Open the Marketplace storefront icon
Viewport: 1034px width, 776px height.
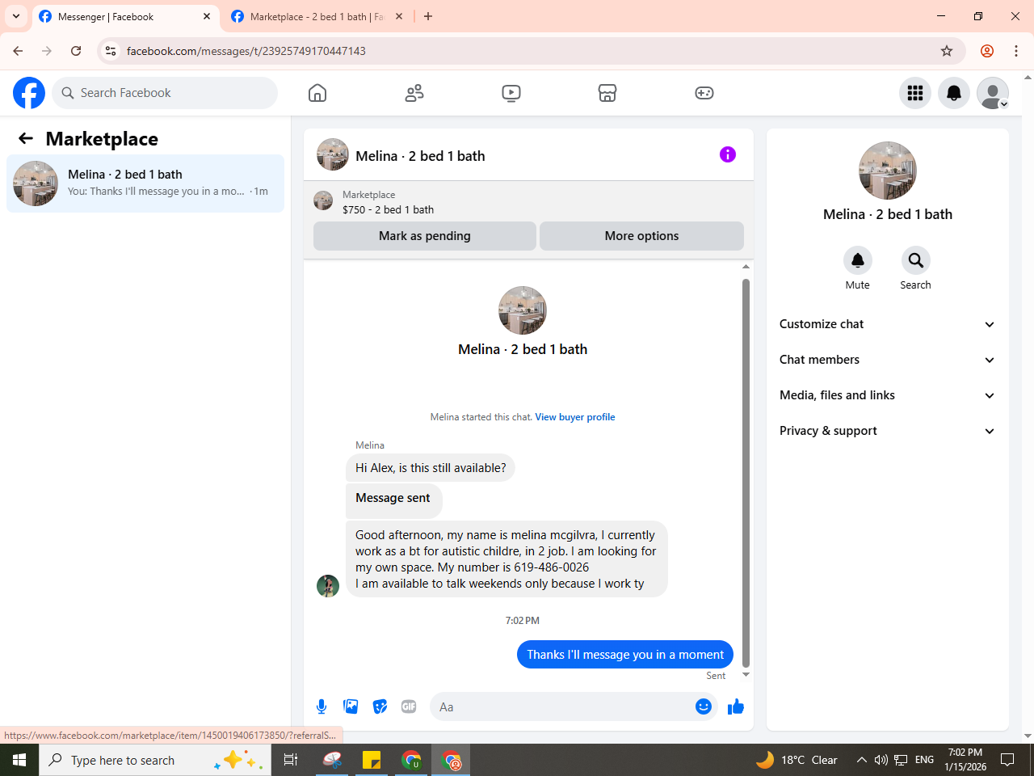[607, 93]
